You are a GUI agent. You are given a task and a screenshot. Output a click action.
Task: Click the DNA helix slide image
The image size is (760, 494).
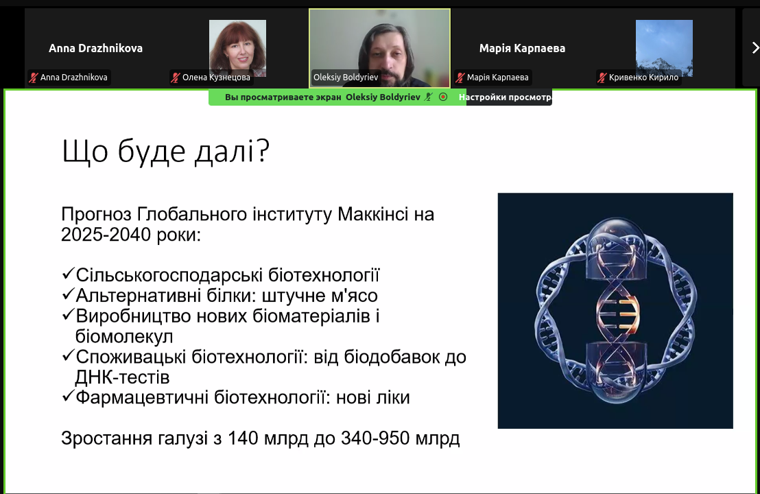pos(615,311)
